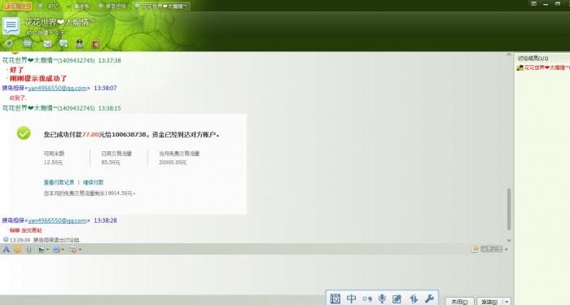
Task: Click the paperclip icon in chat toolbar
Action: click(x=29, y=250)
